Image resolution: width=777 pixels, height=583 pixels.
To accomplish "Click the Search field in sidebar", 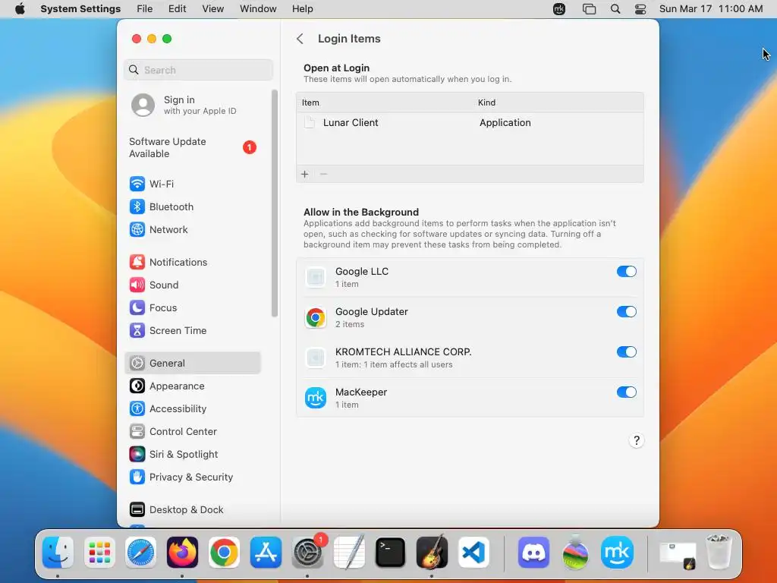I will 198,70.
